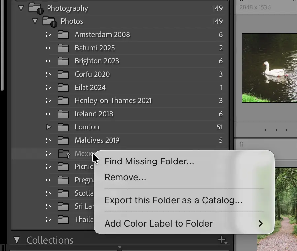This screenshot has height=251, width=297.
Task: Select the Amsterdam 2008 folder name
Action: (102, 34)
